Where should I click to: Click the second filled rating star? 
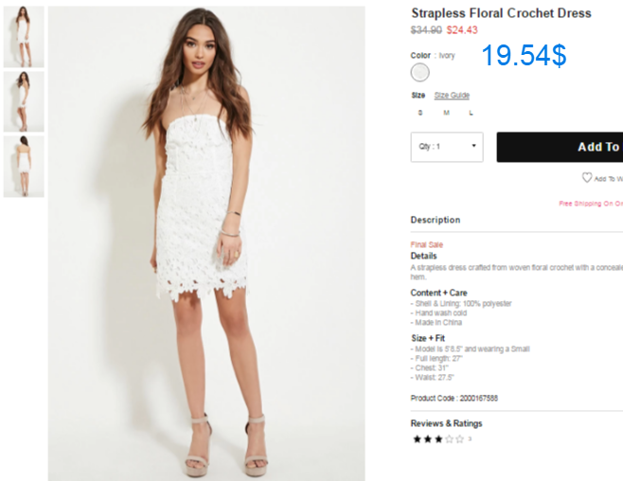coord(428,439)
